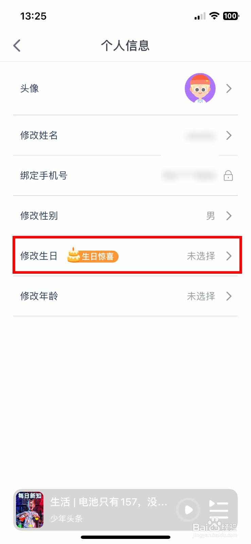The height and width of the screenshot is (544, 251).
Task: Play the audio in the mini player
Action: [x=188, y=510]
